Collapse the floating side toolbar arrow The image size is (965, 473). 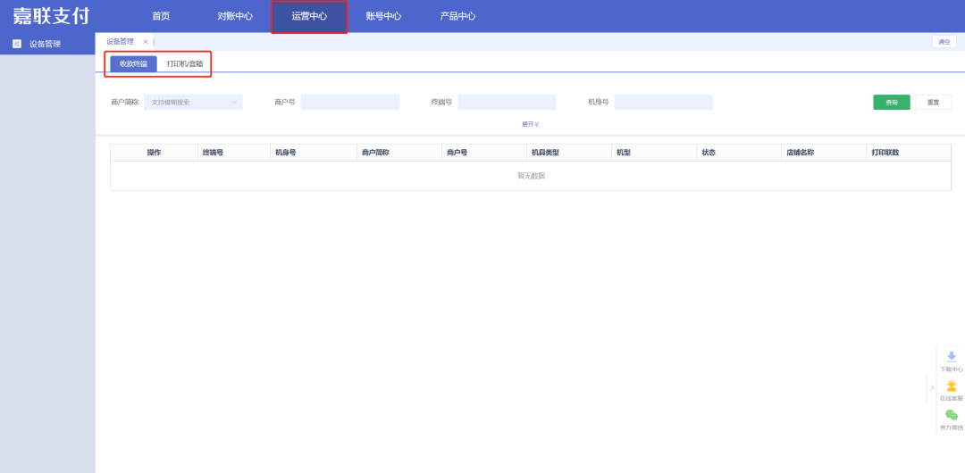coord(932,387)
